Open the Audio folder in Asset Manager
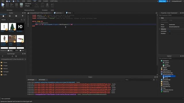 pyautogui.click(x=5, y=75)
